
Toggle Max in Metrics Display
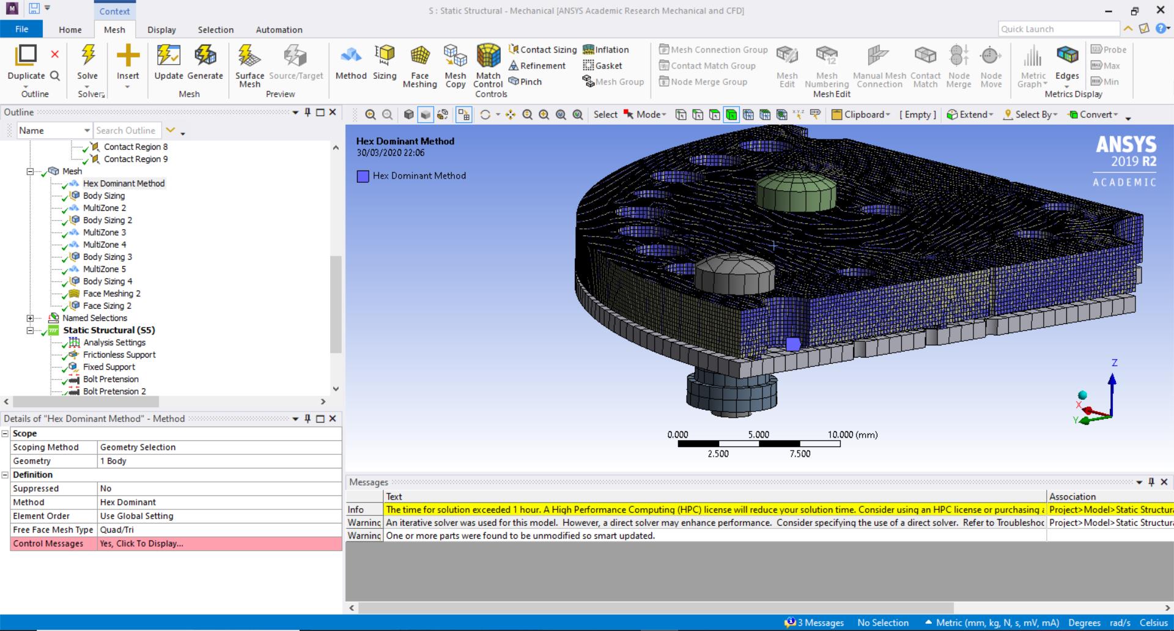1106,65
